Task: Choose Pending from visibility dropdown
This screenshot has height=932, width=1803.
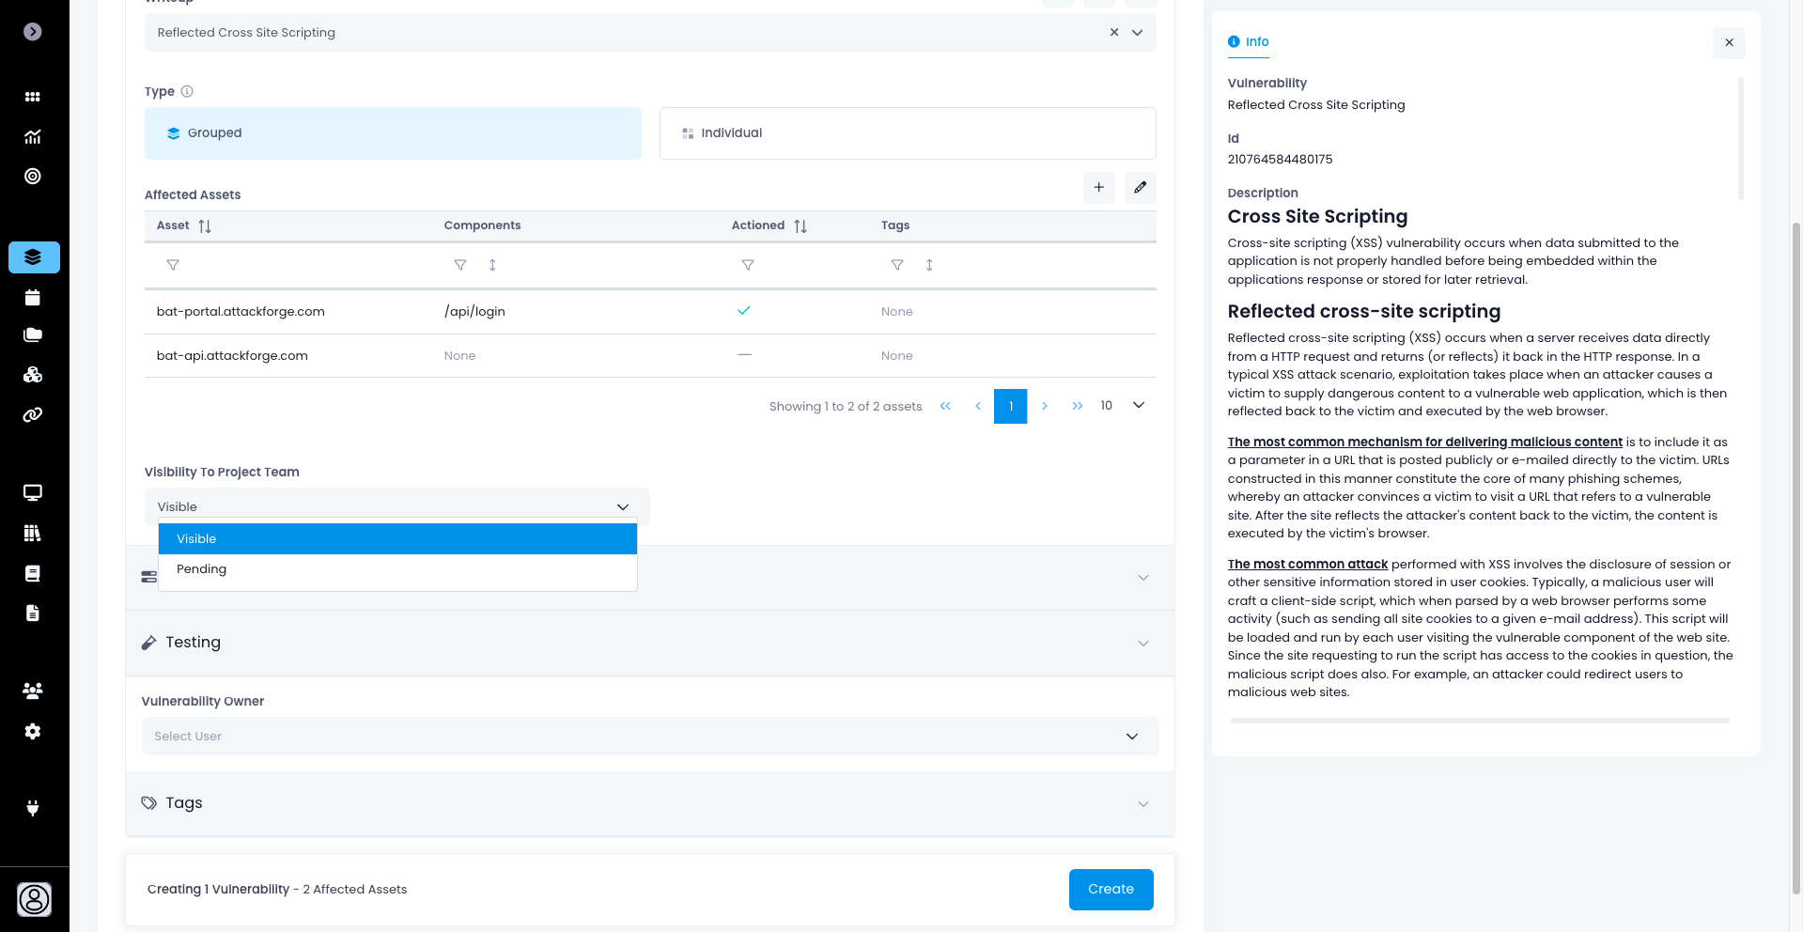Action: [202, 569]
